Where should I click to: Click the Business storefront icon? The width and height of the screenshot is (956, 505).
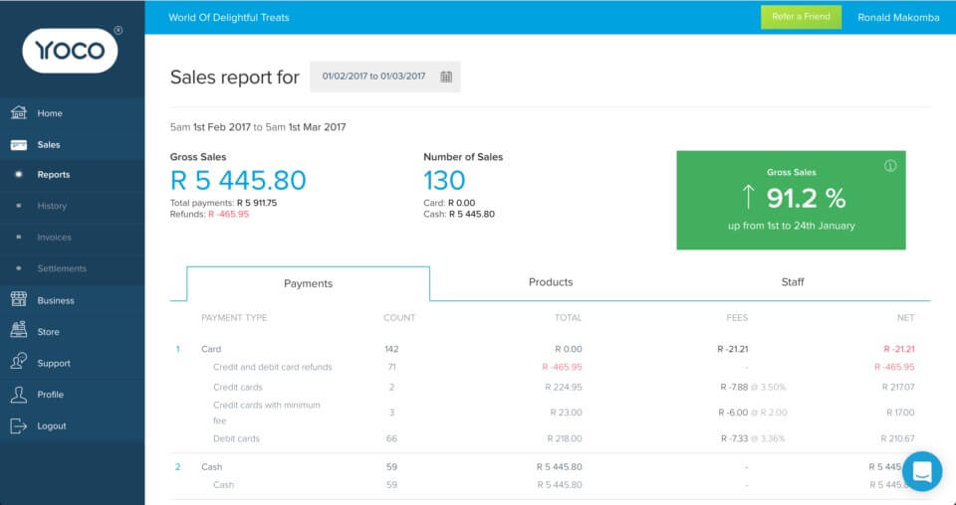point(19,299)
